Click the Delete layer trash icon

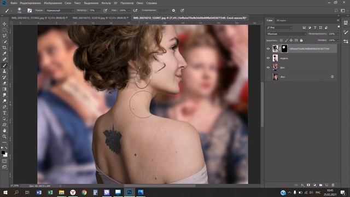[x=333, y=185]
